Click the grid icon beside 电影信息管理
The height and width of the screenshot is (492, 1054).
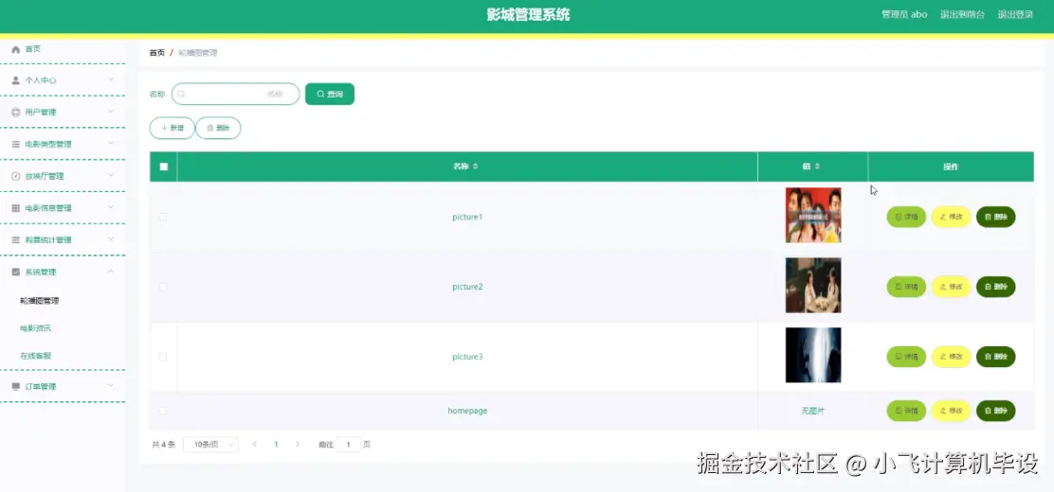pyautogui.click(x=16, y=208)
